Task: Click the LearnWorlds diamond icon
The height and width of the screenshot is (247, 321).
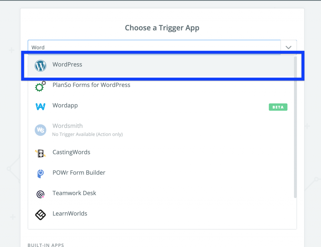Action: (40, 214)
